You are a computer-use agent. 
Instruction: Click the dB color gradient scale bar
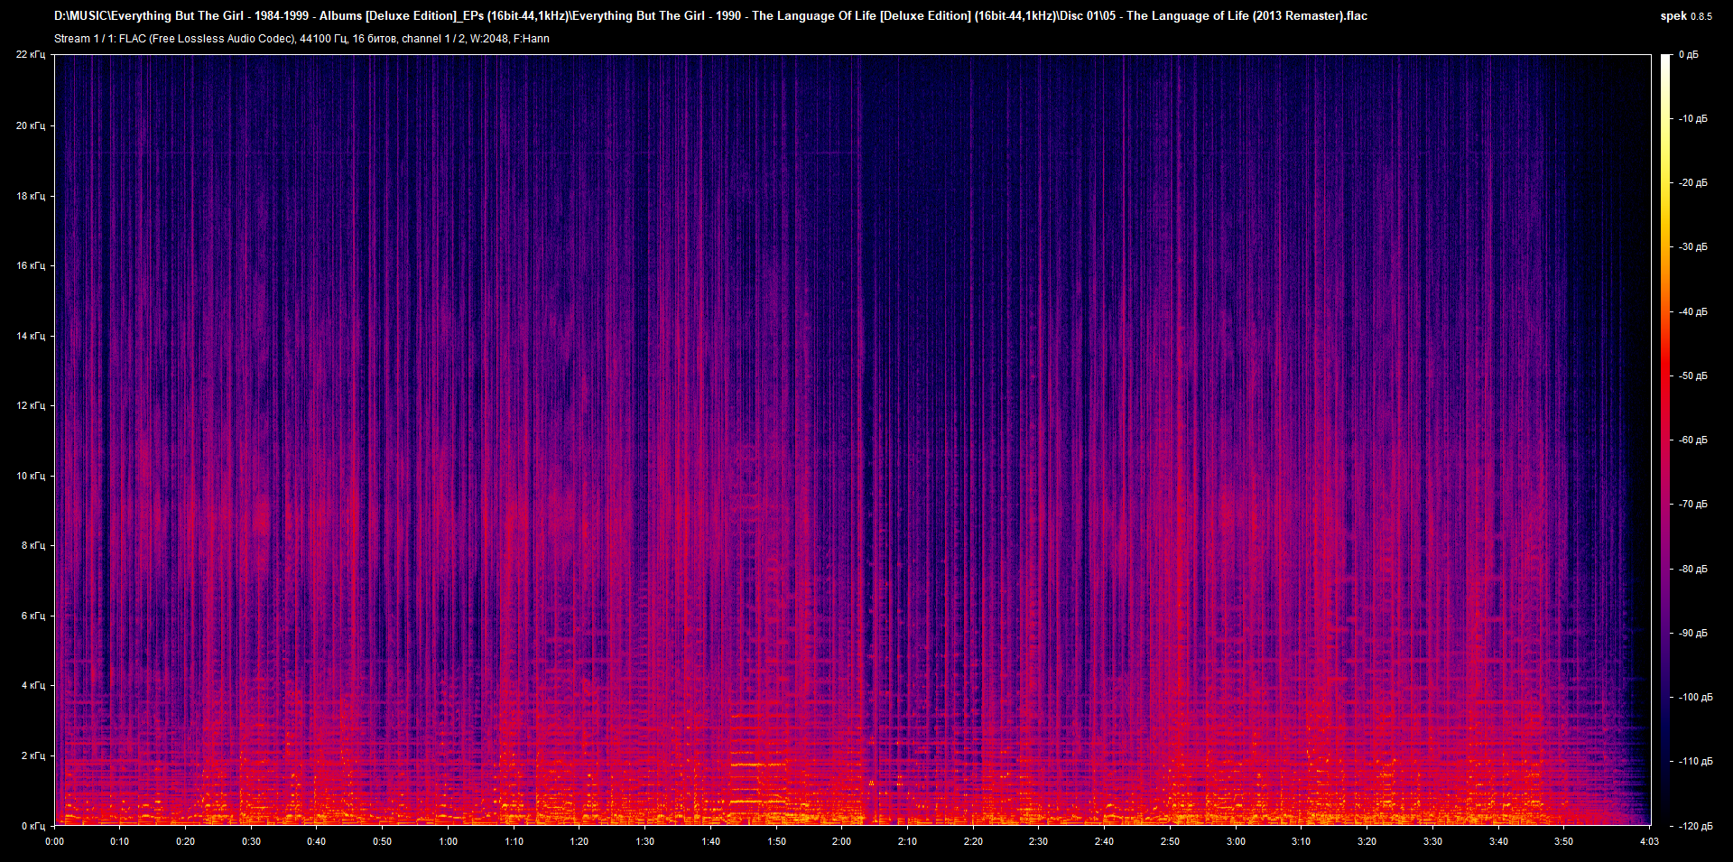[x=1665, y=440]
